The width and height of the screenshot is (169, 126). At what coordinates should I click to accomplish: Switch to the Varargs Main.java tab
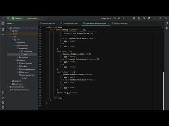[x=48, y=23]
